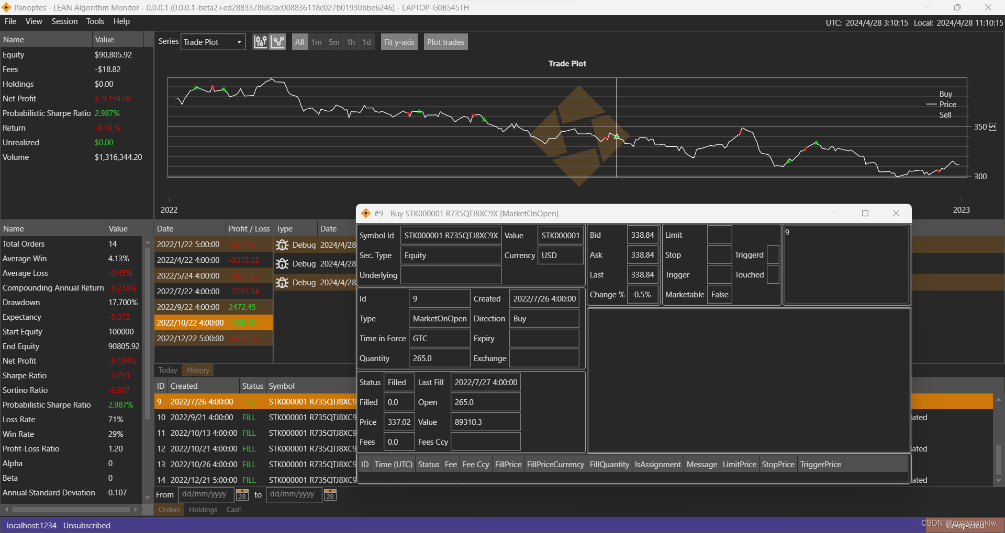This screenshot has height=533, width=1005.
Task: Open the Series Trade Plot dropdown
Action: [x=213, y=42]
